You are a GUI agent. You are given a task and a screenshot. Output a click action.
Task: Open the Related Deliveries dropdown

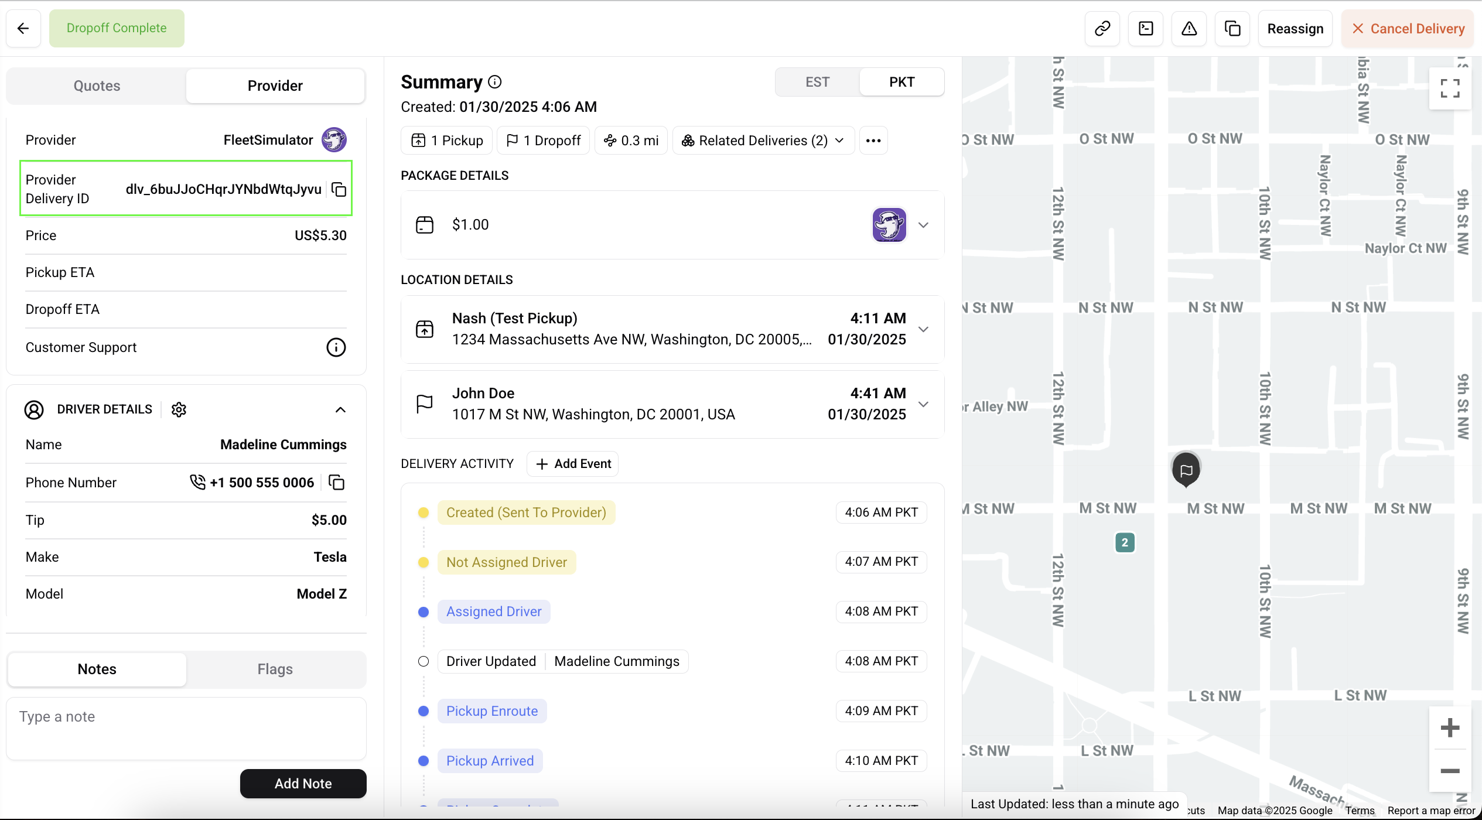coord(763,141)
